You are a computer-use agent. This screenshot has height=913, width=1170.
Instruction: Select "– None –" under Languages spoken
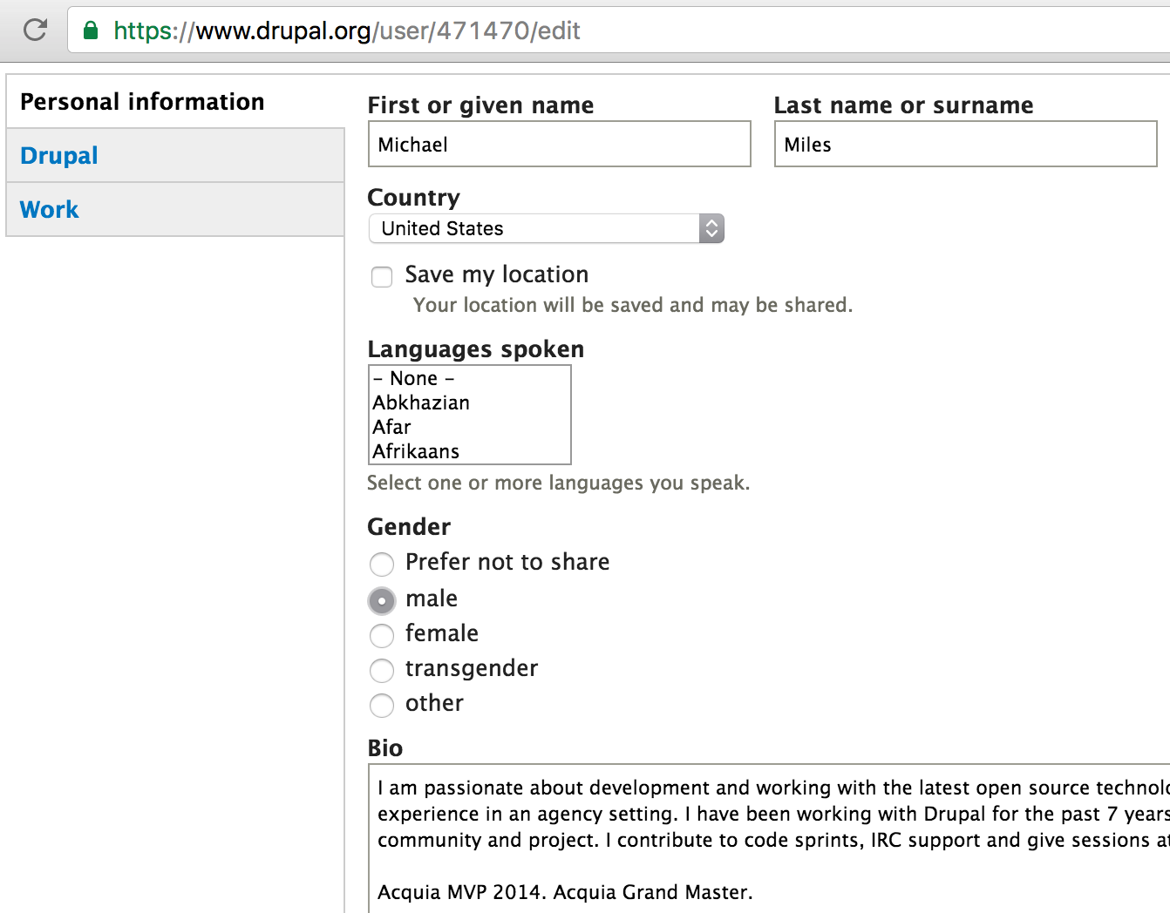[x=414, y=378]
